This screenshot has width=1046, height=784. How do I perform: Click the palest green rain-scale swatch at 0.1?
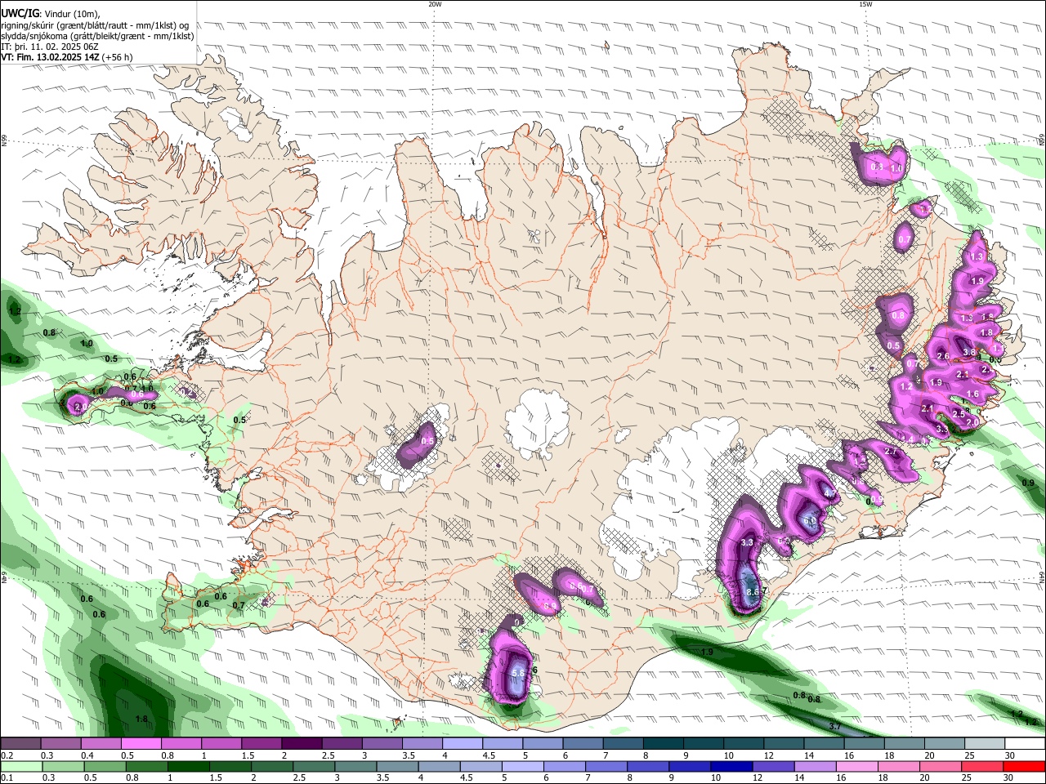tap(20, 766)
